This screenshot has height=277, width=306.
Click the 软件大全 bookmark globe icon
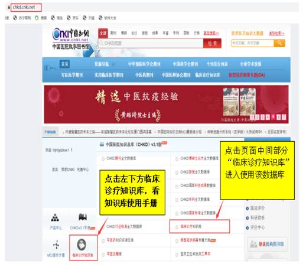tap(100, 18)
